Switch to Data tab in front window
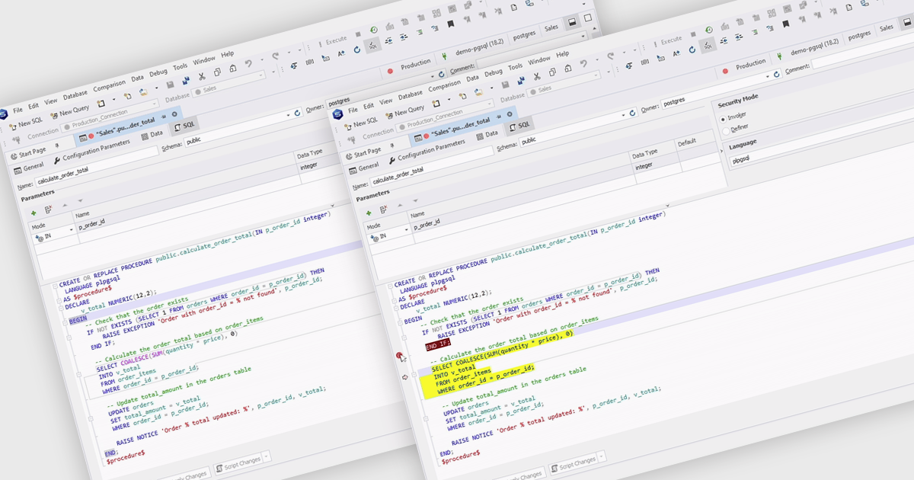914x480 pixels. tap(487, 136)
